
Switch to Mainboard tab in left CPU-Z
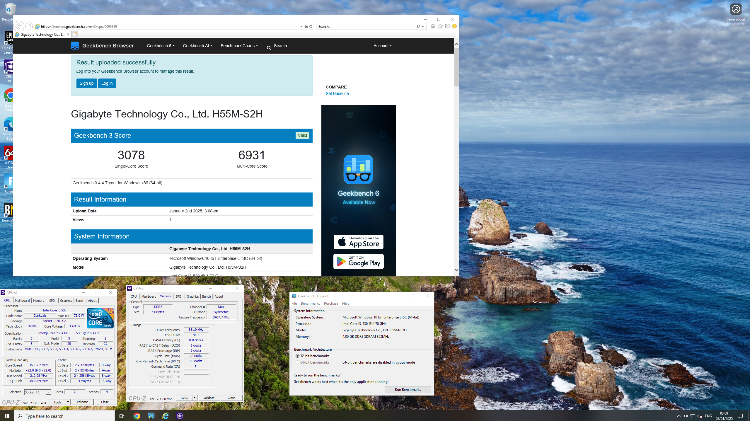click(x=22, y=301)
